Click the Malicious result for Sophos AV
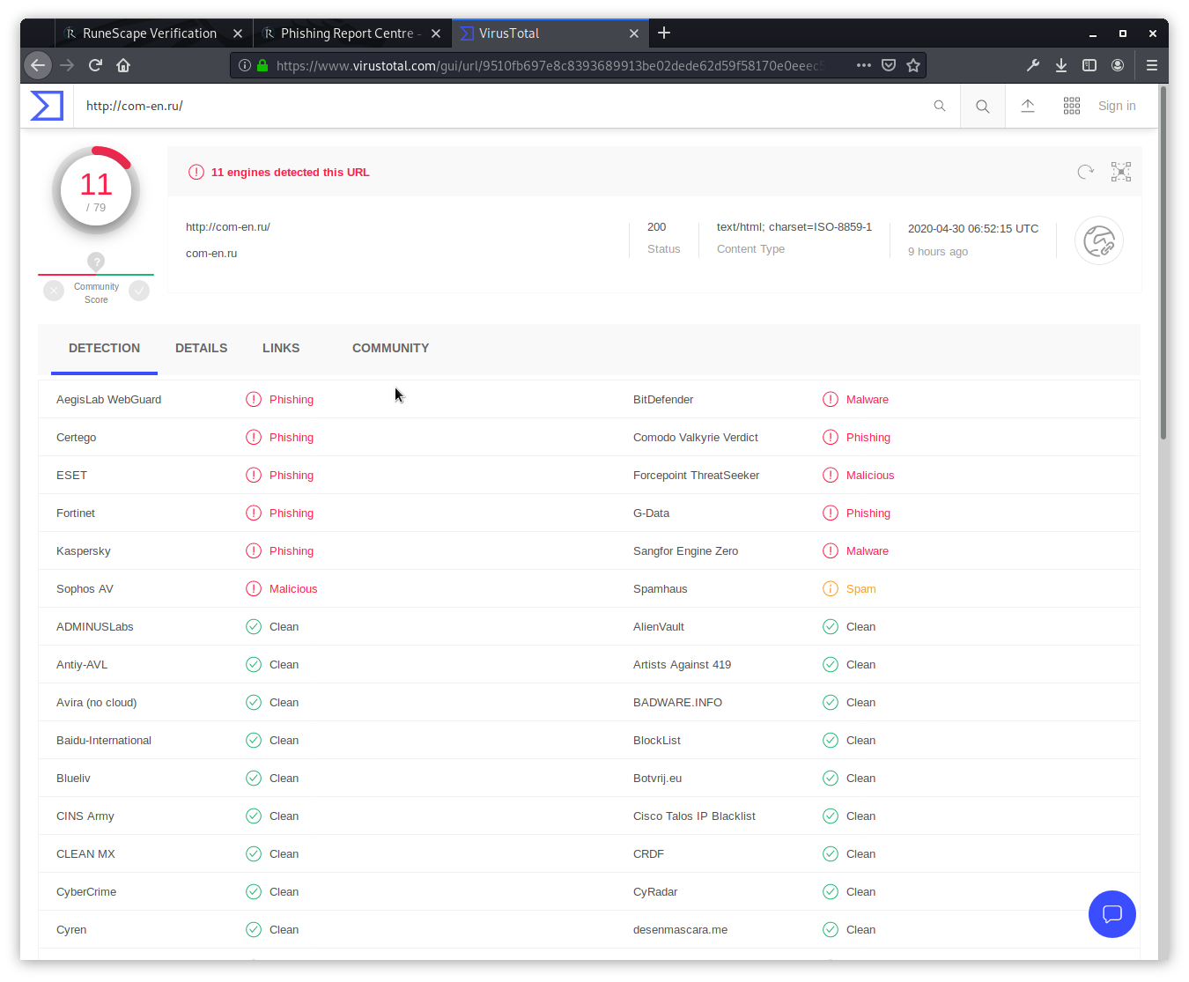Viewport: 1189px width, 982px height. [293, 589]
